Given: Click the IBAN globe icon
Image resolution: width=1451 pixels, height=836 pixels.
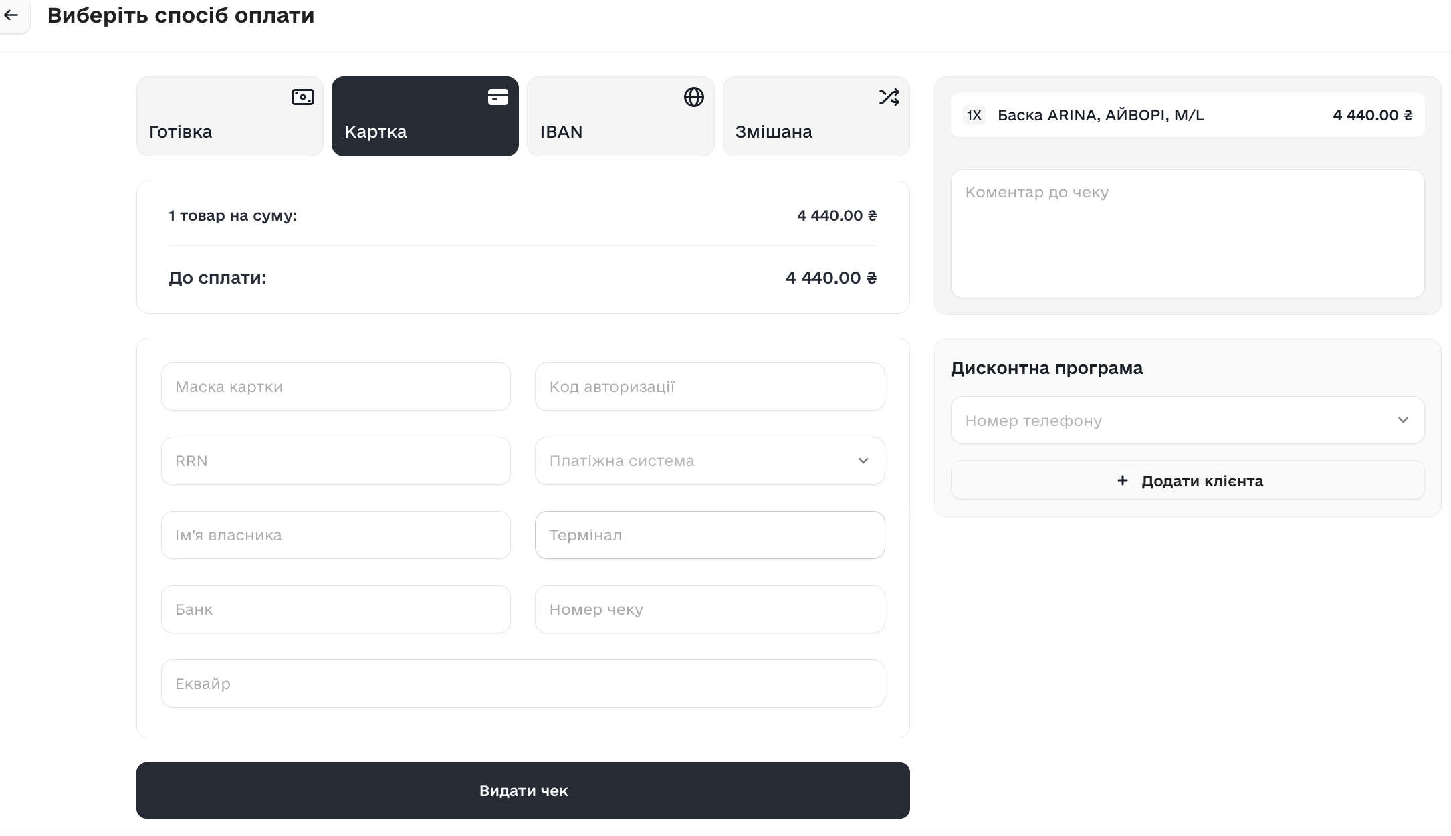Looking at the screenshot, I should pyautogui.click(x=693, y=98).
